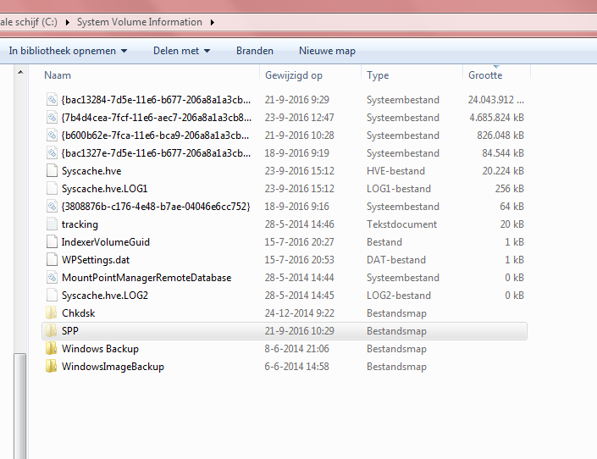Click the tracking text document icon

click(52, 224)
